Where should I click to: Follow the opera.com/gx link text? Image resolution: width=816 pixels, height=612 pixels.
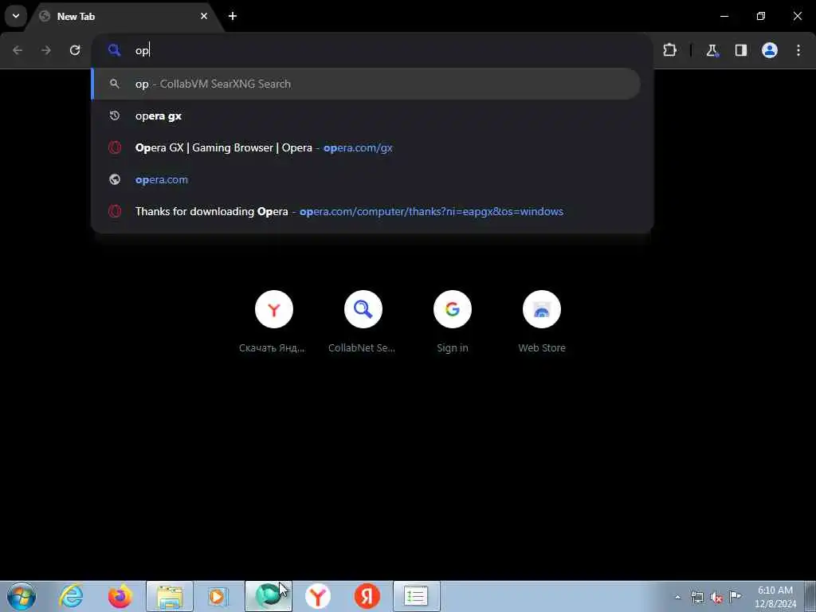coord(358,147)
